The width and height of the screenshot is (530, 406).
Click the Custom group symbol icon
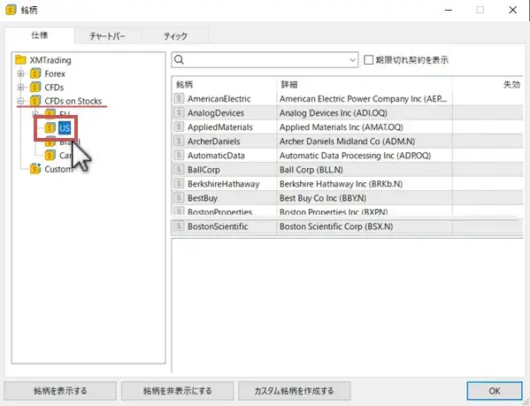(x=35, y=169)
